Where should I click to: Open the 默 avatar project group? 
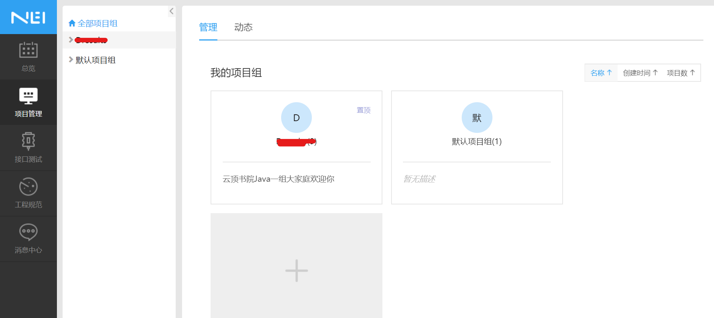click(477, 118)
